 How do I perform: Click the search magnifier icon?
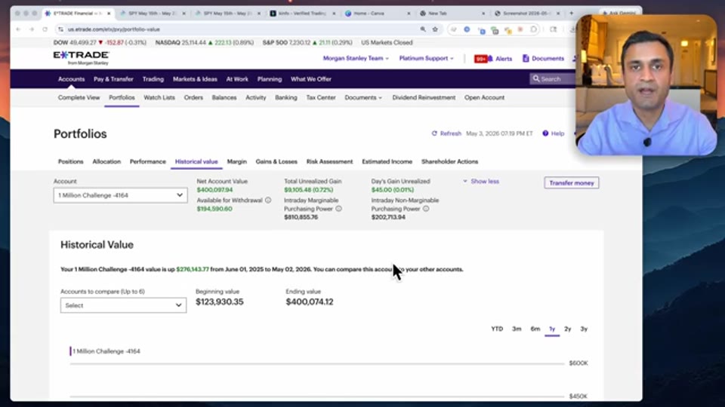coord(536,79)
